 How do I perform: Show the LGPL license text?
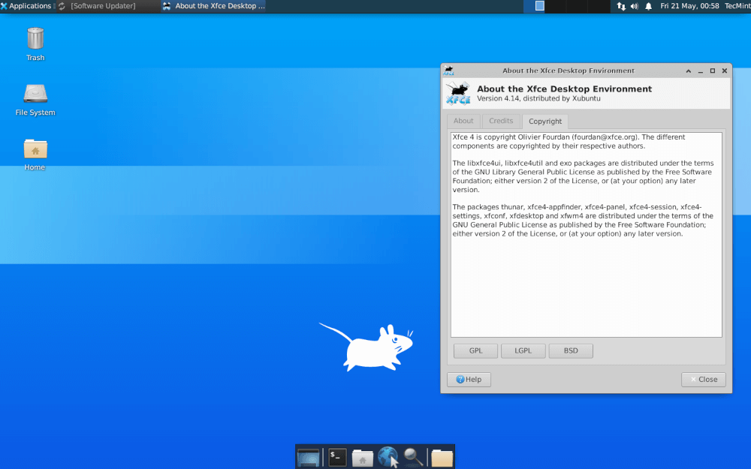click(523, 350)
